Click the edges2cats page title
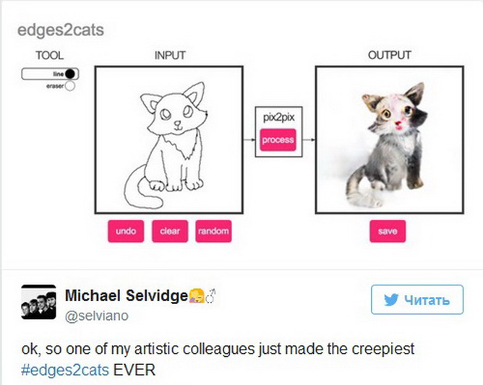483x385 pixels. [61, 30]
